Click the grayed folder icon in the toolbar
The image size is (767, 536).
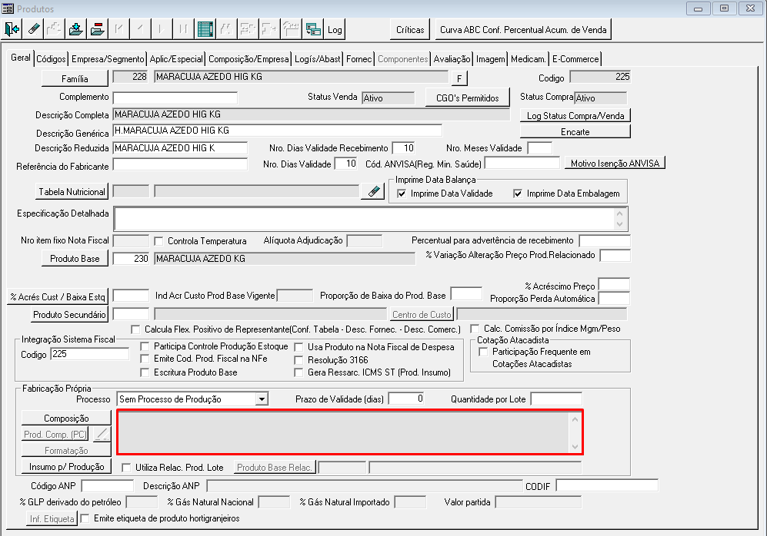point(55,29)
